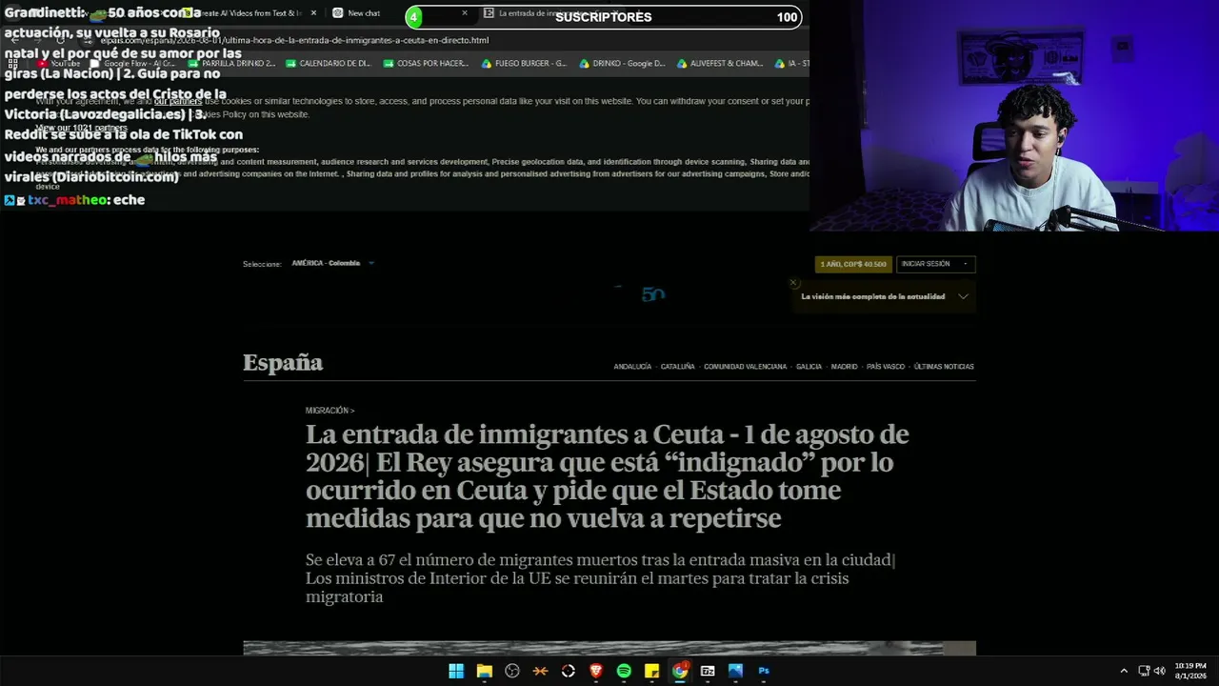Open the El País 50 anniversary logo
1219x686 pixels.
(653, 294)
